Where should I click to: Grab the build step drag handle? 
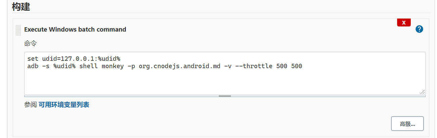[x=18, y=30]
